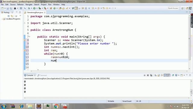Open the Run dropdown arrow
The width and height of the screenshot is (193, 109).
tap(37, 8)
